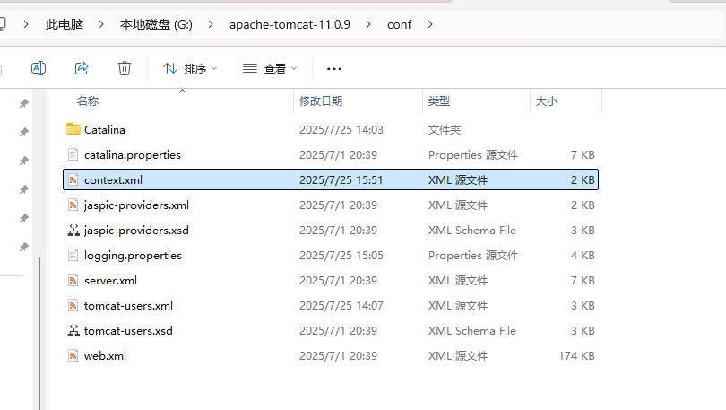Click conf in the address breadcrumb
This screenshot has width=726, height=410.
coord(399,24)
